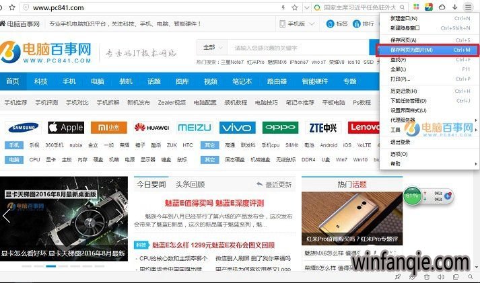
Task: Click the Apple brand logo
Action: coord(66,128)
